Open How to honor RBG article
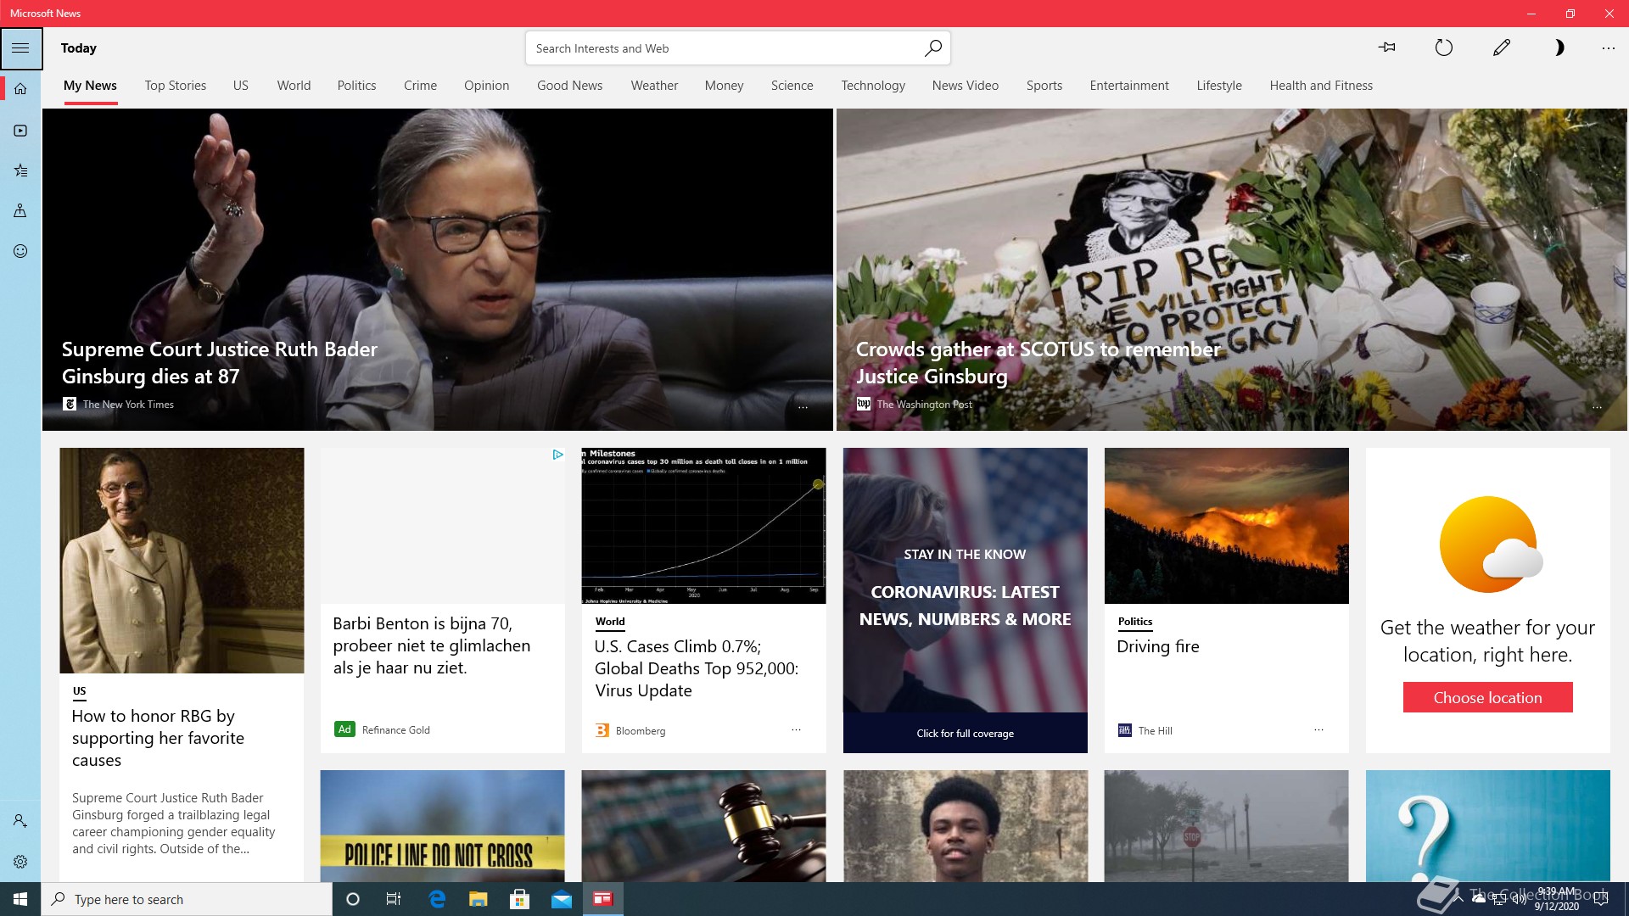1629x916 pixels. (158, 738)
